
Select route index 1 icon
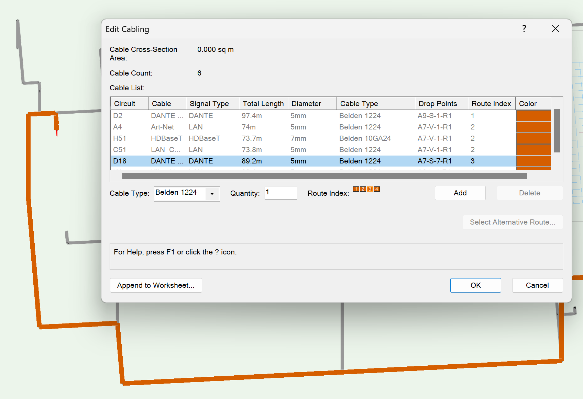(356, 189)
